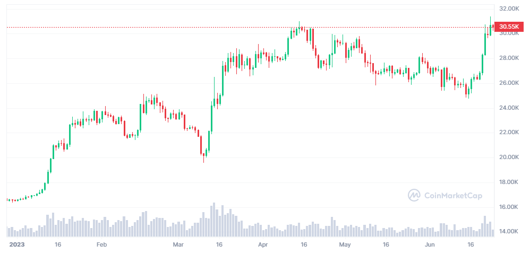Click the 20.00K price axis label
Viewport: 530px width, 254px height.
pos(509,157)
